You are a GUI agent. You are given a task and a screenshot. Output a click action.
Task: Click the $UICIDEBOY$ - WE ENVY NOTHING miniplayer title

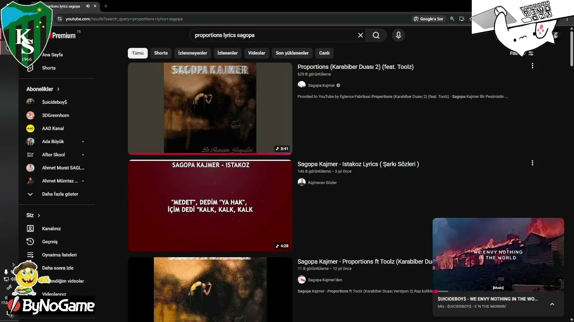487,299
